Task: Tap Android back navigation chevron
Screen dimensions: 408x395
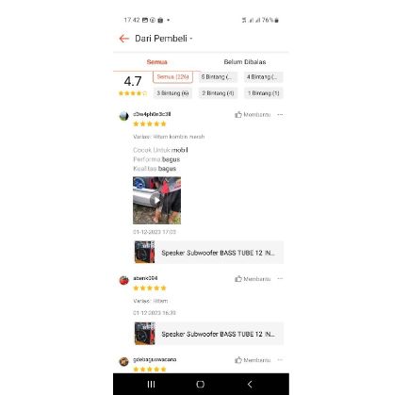Action: (250, 384)
